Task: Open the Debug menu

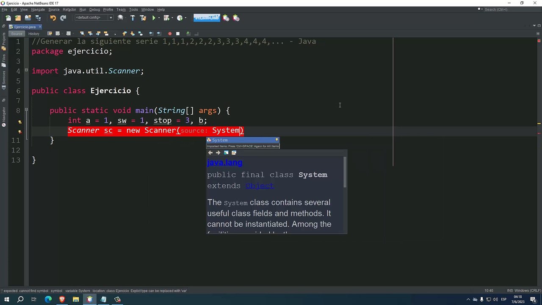Action: (95, 9)
